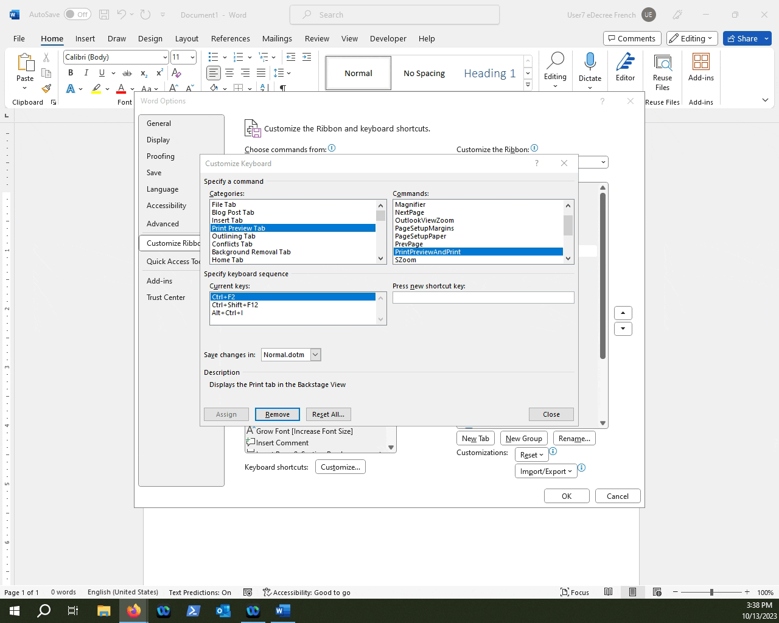Image resolution: width=779 pixels, height=623 pixels.
Task: Select the Format Painter brush
Action: pyautogui.click(x=46, y=88)
